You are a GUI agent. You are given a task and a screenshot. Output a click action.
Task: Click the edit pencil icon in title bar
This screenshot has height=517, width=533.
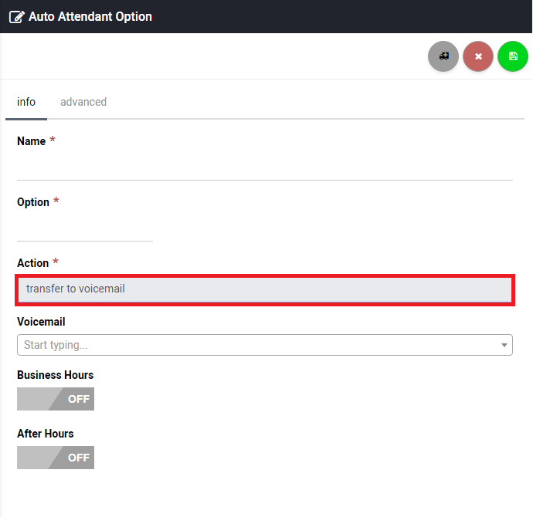[16, 16]
